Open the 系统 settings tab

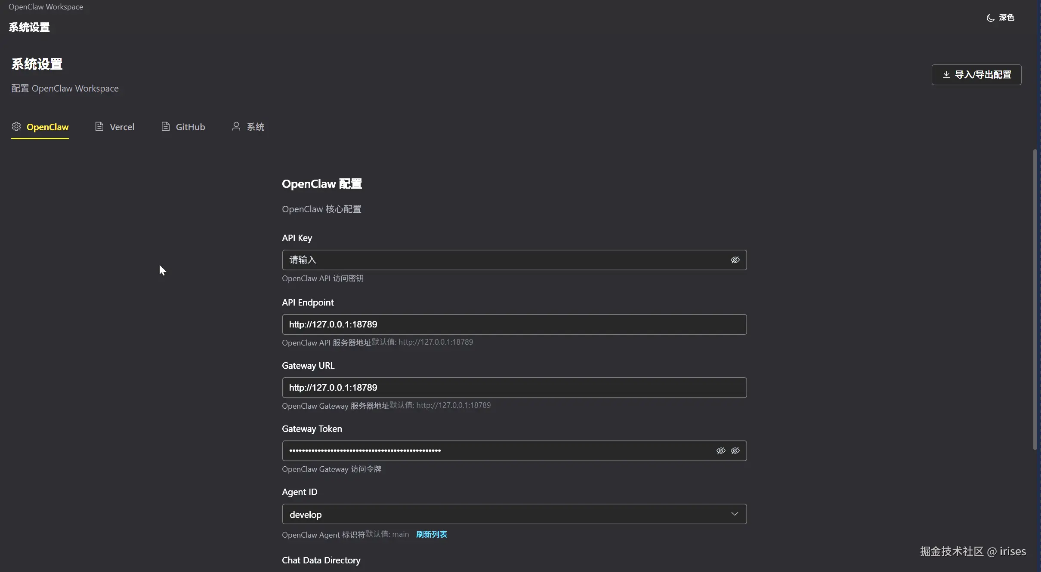click(255, 127)
